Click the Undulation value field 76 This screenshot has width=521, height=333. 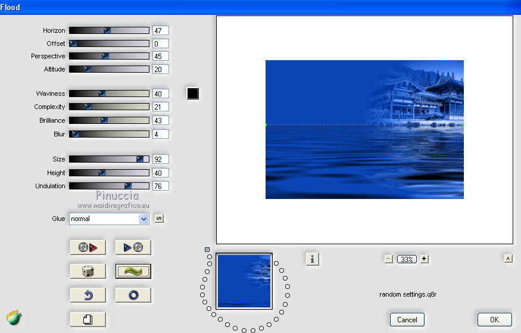pyautogui.click(x=161, y=186)
